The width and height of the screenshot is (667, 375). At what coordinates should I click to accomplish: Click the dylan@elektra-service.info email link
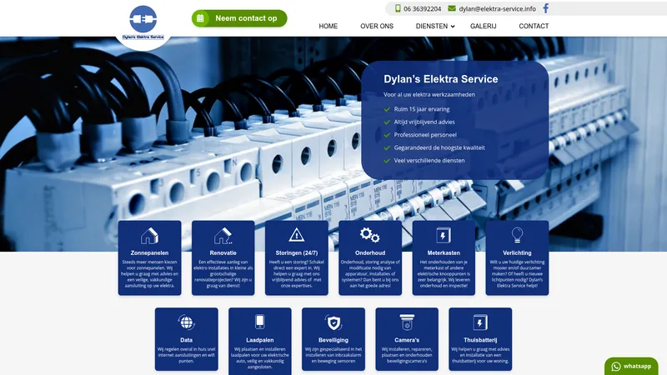(x=497, y=8)
